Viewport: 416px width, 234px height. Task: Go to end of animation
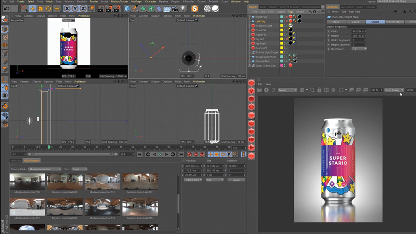click(181, 154)
